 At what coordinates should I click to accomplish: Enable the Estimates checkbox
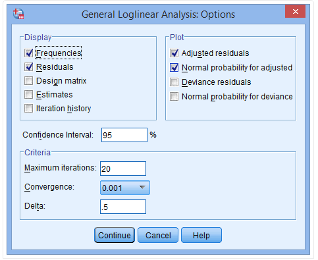point(29,95)
